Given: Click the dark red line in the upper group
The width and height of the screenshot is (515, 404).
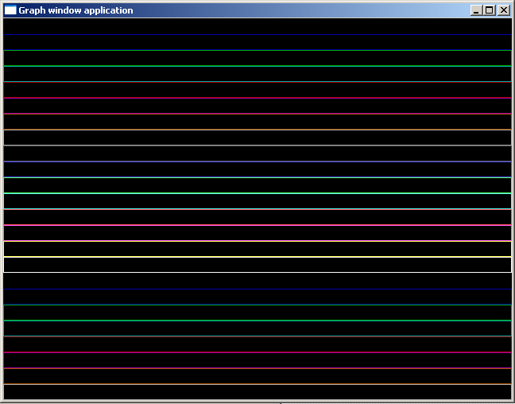Looking at the screenshot, I should click(257, 98).
